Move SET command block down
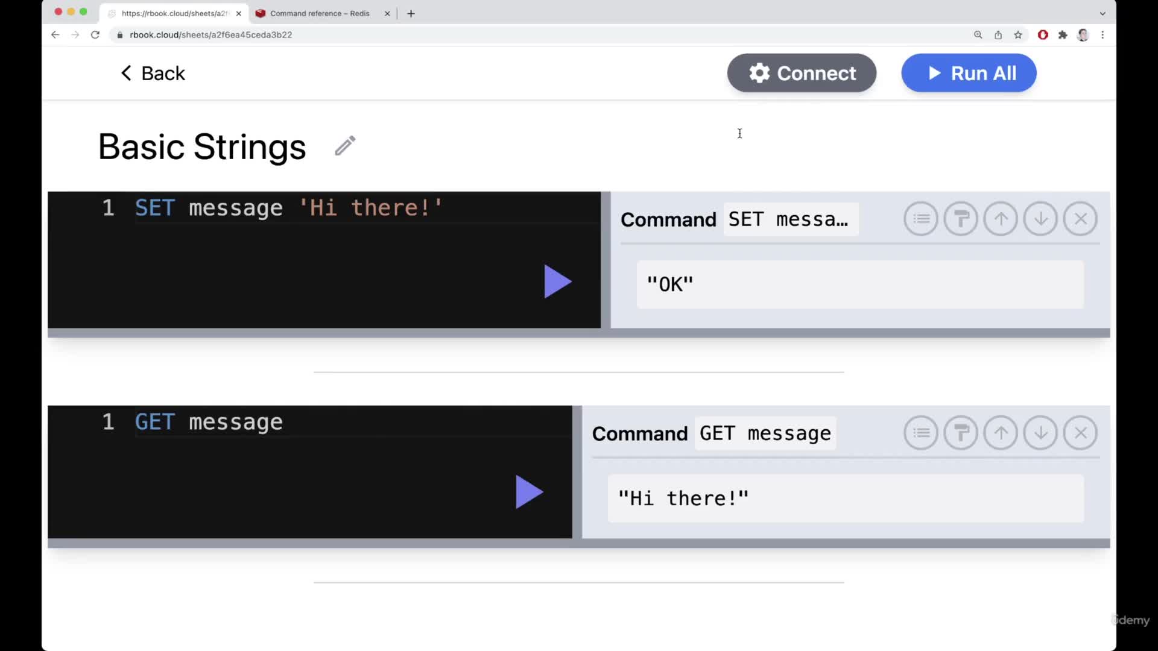 pyautogui.click(x=1040, y=219)
